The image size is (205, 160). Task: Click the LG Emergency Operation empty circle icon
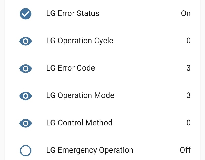26,151
